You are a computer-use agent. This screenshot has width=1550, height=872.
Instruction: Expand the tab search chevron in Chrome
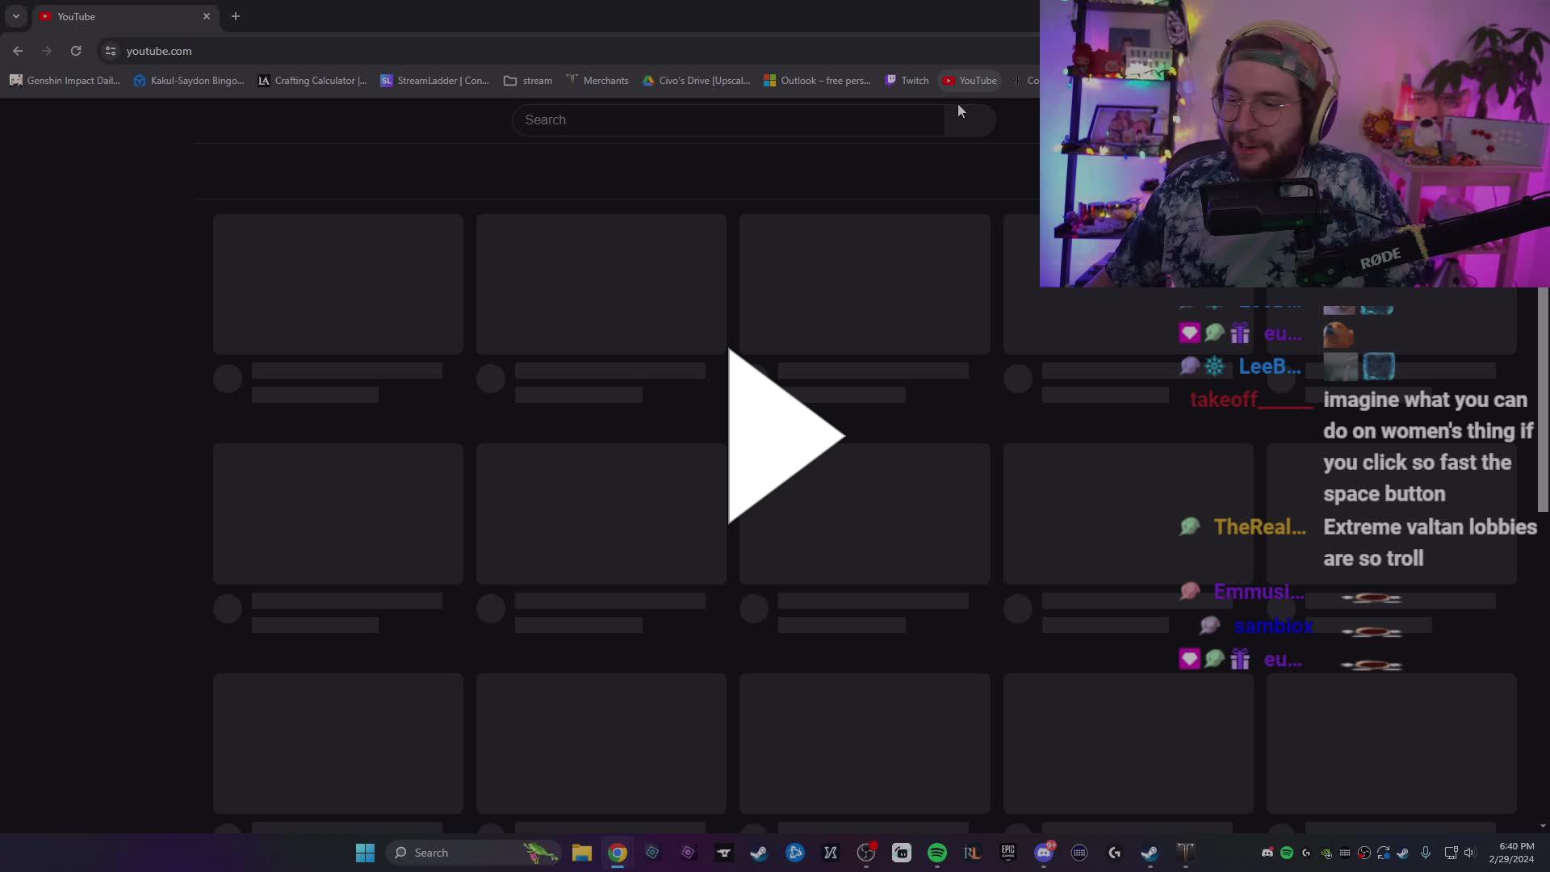(16, 16)
